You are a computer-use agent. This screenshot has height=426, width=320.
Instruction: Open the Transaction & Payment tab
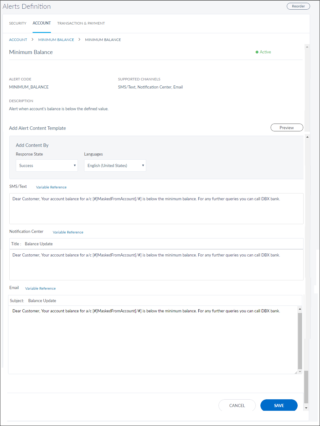click(x=81, y=23)
